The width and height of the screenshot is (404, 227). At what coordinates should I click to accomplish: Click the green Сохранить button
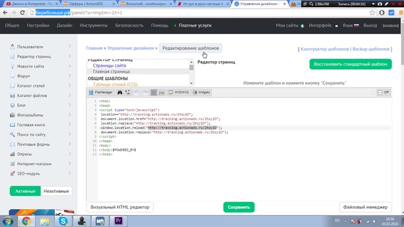pos(239,207)
